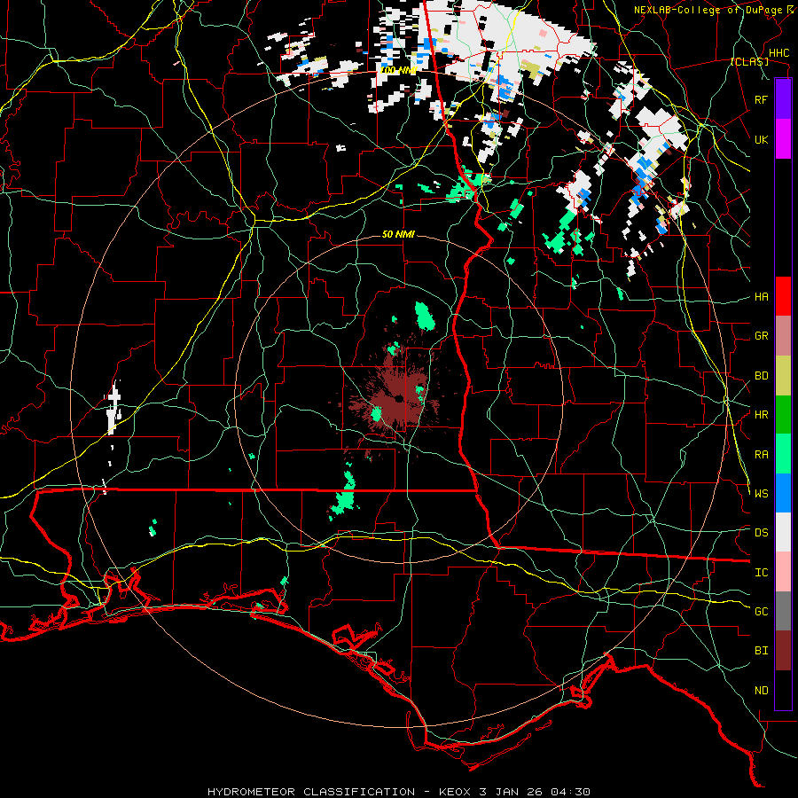
Task: Pick the HR green legend swatch
Action: click(783, 415)
